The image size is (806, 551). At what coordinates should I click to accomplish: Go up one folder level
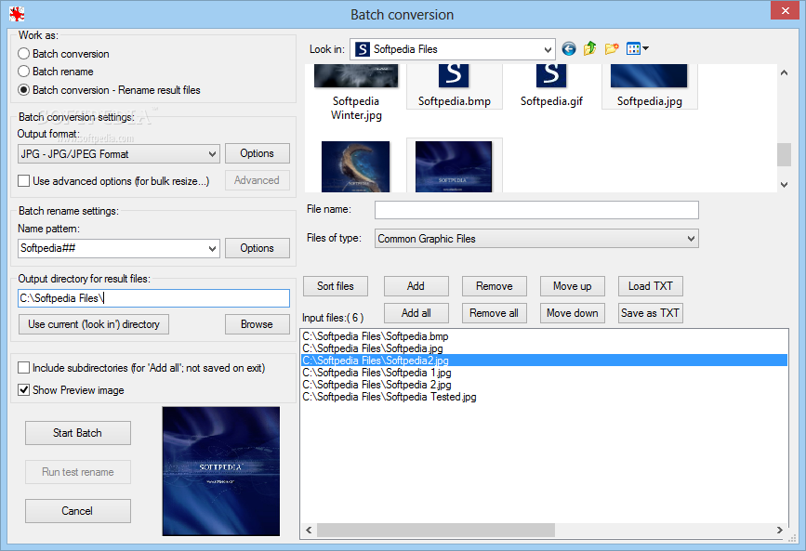[589, 49]
